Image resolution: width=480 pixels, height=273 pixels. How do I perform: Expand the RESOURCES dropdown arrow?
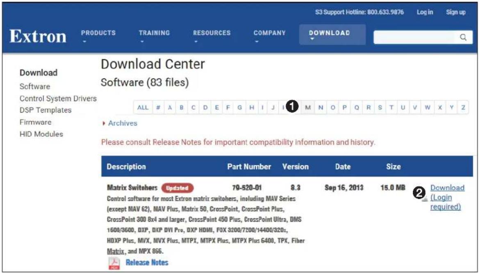[x=196, y=41]
